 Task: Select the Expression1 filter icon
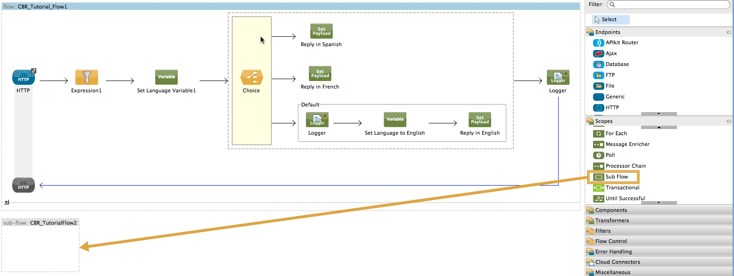[x=86, y=77]
